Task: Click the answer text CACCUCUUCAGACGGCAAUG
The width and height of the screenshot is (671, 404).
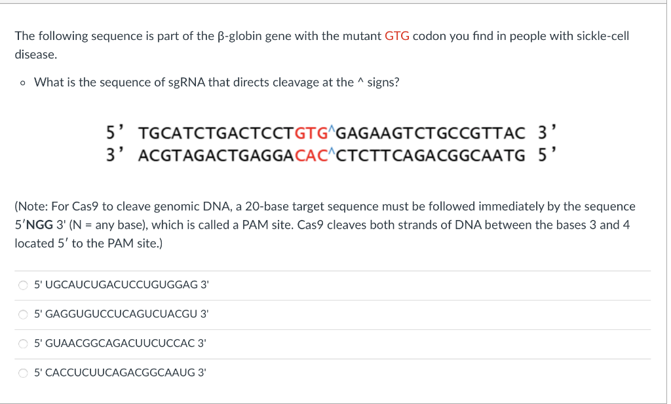Action: click(121, 373)
